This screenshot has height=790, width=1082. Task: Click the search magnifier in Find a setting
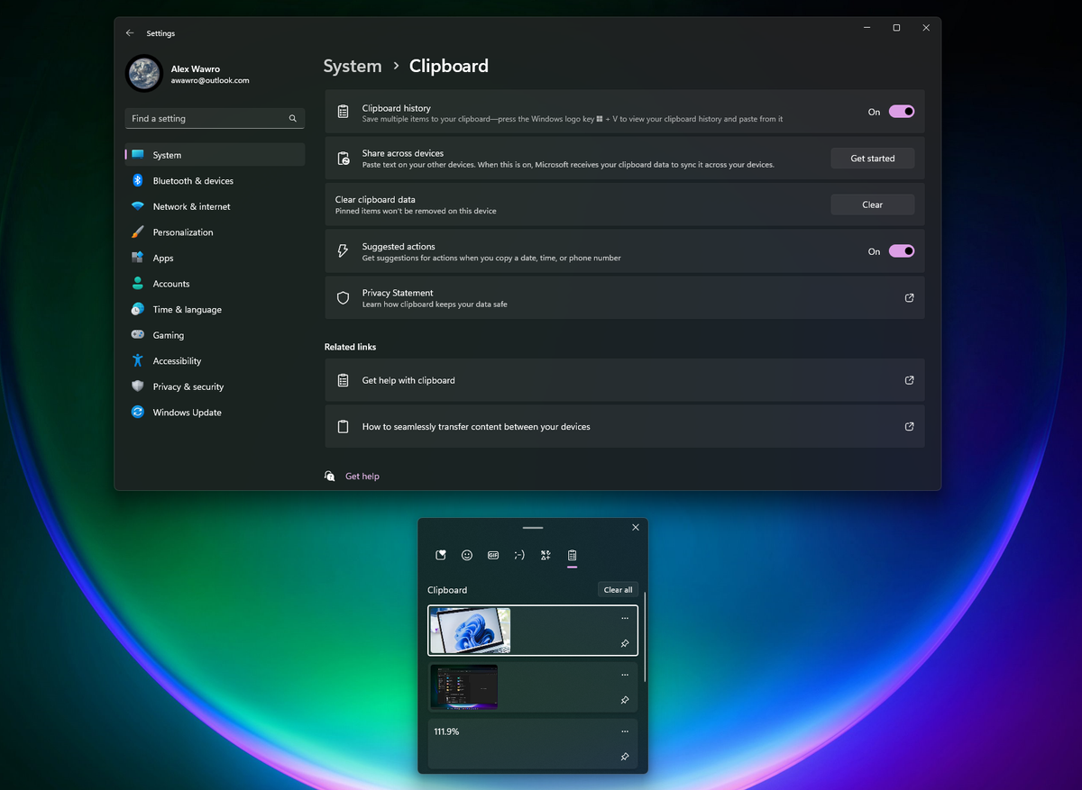pyautogui.click(x=293, y=118)
